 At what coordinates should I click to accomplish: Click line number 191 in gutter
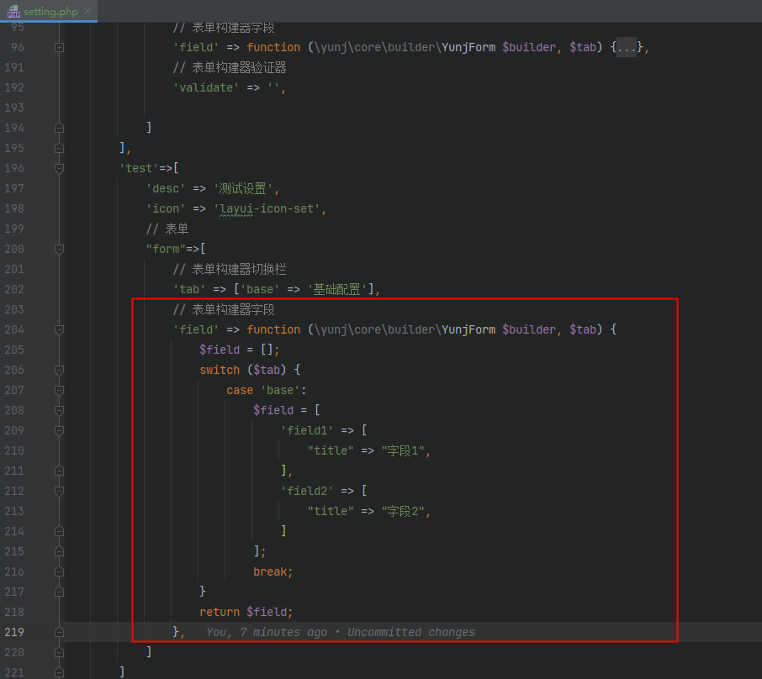[x=14, y=67]
